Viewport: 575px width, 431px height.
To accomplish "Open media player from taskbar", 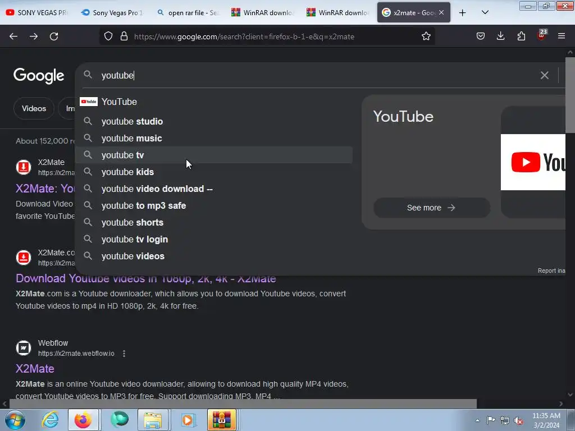I will pyautogui.click(x=188, y=420).
